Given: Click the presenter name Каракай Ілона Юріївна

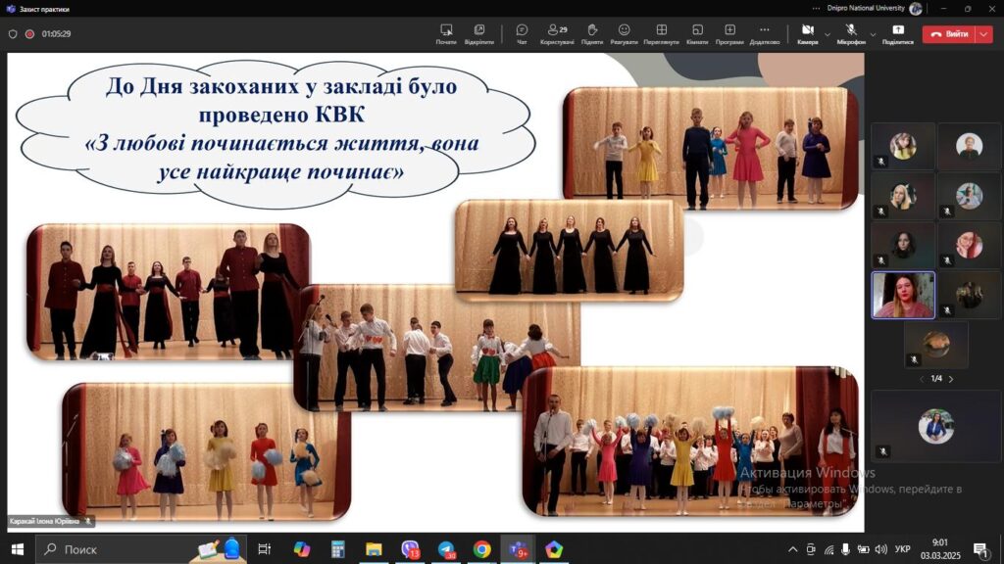Looking at the screenshot, I should 44,521.
